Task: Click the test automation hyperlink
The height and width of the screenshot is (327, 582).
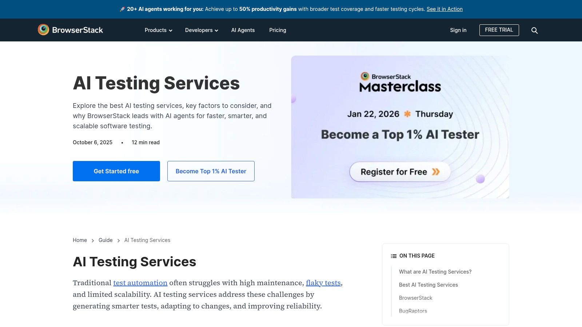Action: [x=140, y=283]
